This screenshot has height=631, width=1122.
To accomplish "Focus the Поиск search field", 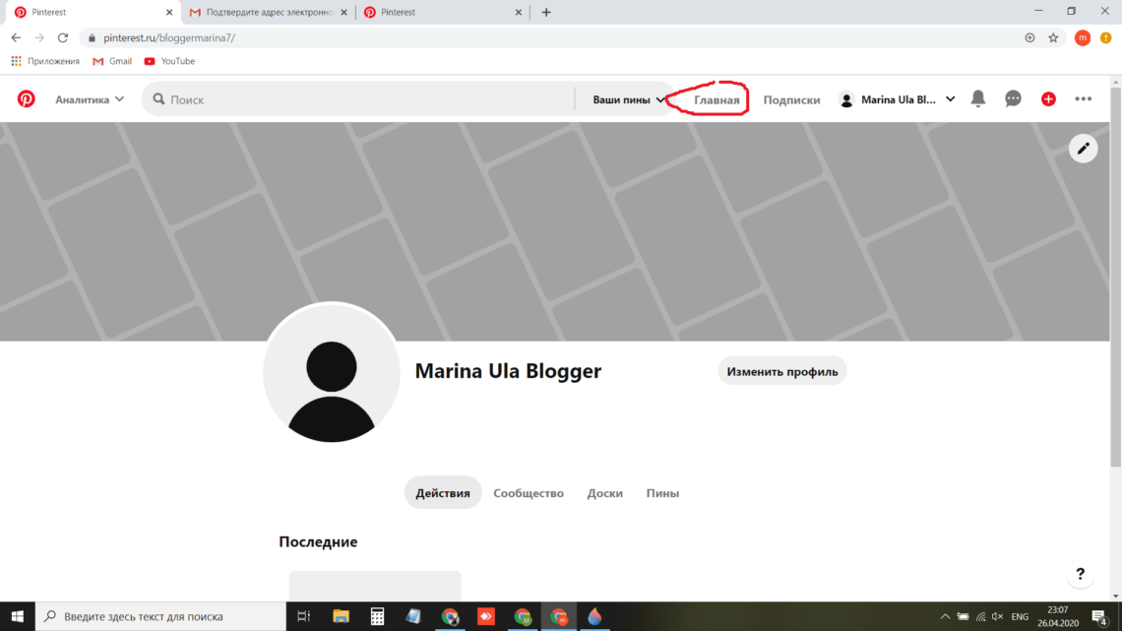I will (x=358, y=99).
